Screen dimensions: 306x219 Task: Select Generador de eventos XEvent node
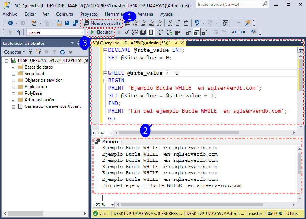coord(53,106)
